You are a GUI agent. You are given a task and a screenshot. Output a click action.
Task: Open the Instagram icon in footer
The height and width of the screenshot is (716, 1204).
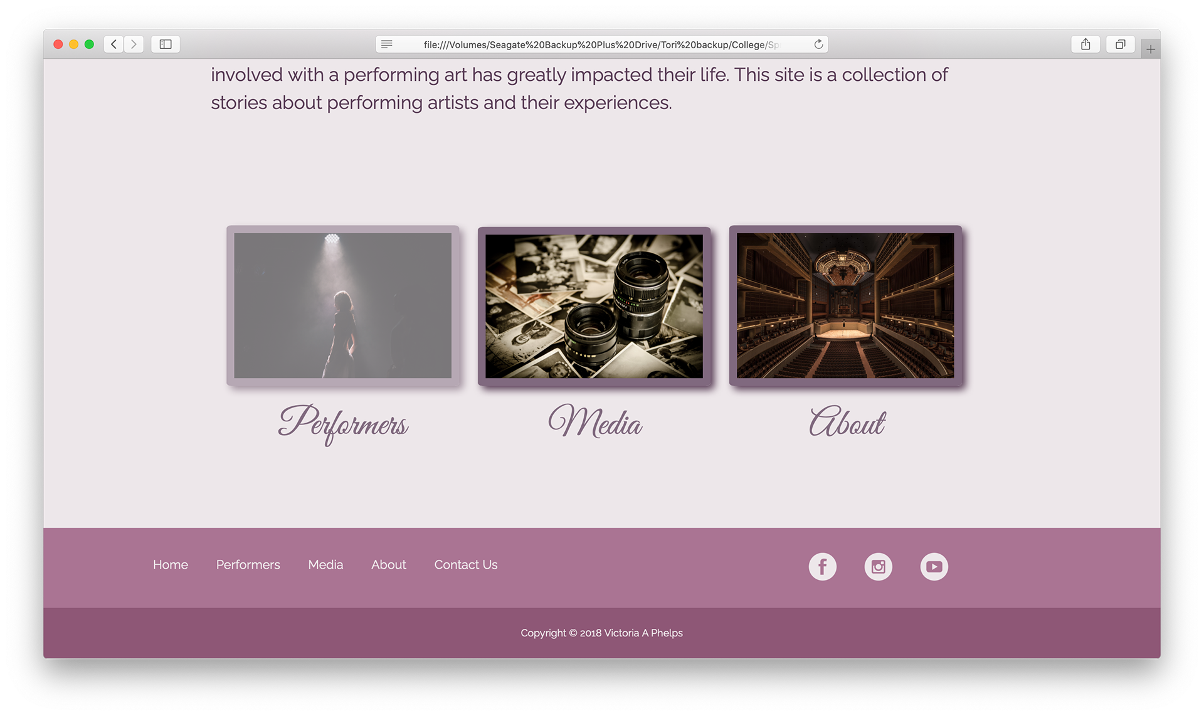[x=878, y=567]
